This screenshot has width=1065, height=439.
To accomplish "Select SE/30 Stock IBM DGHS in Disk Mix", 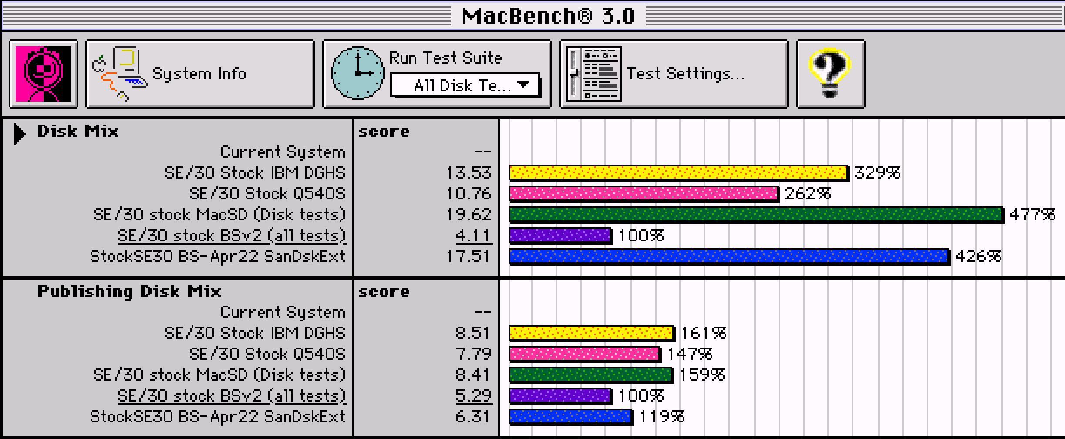I will coord(255,172).
